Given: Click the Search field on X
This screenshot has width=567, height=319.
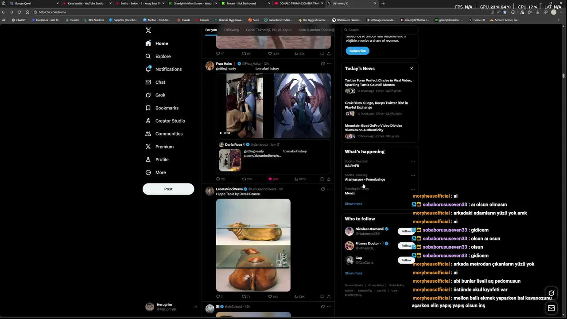Looking at the screenshot, I should (x=380, y=30).
